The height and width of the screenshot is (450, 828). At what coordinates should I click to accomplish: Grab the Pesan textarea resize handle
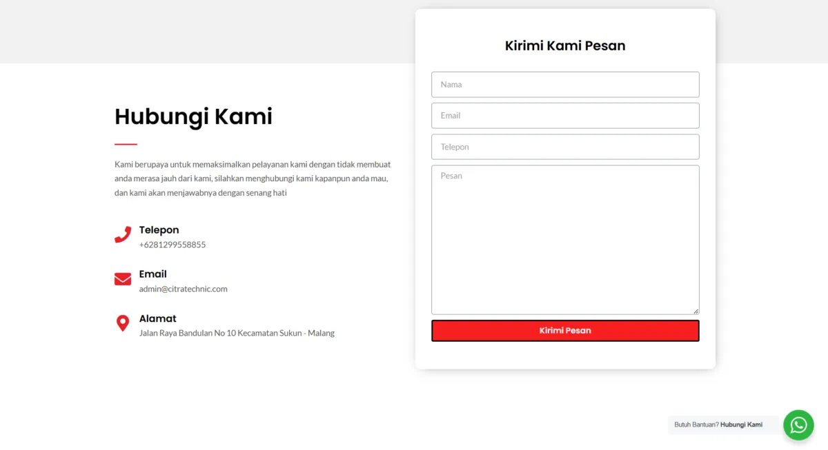pos(696,311)
